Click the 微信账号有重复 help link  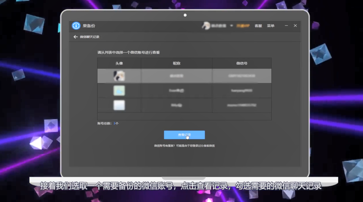tap(184, 146)
